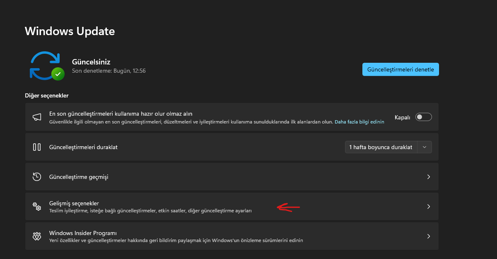Image resolution: width=497 pixels, height=259 pixels.
Task: Open Gelişmiş seçenekler via its chevron
Action: click(429, 207)
